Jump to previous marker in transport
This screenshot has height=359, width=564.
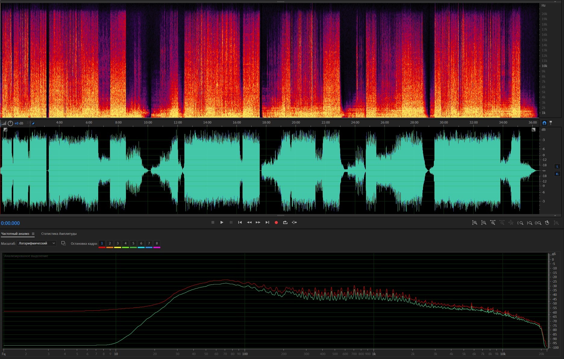click(x=240, y=222)
